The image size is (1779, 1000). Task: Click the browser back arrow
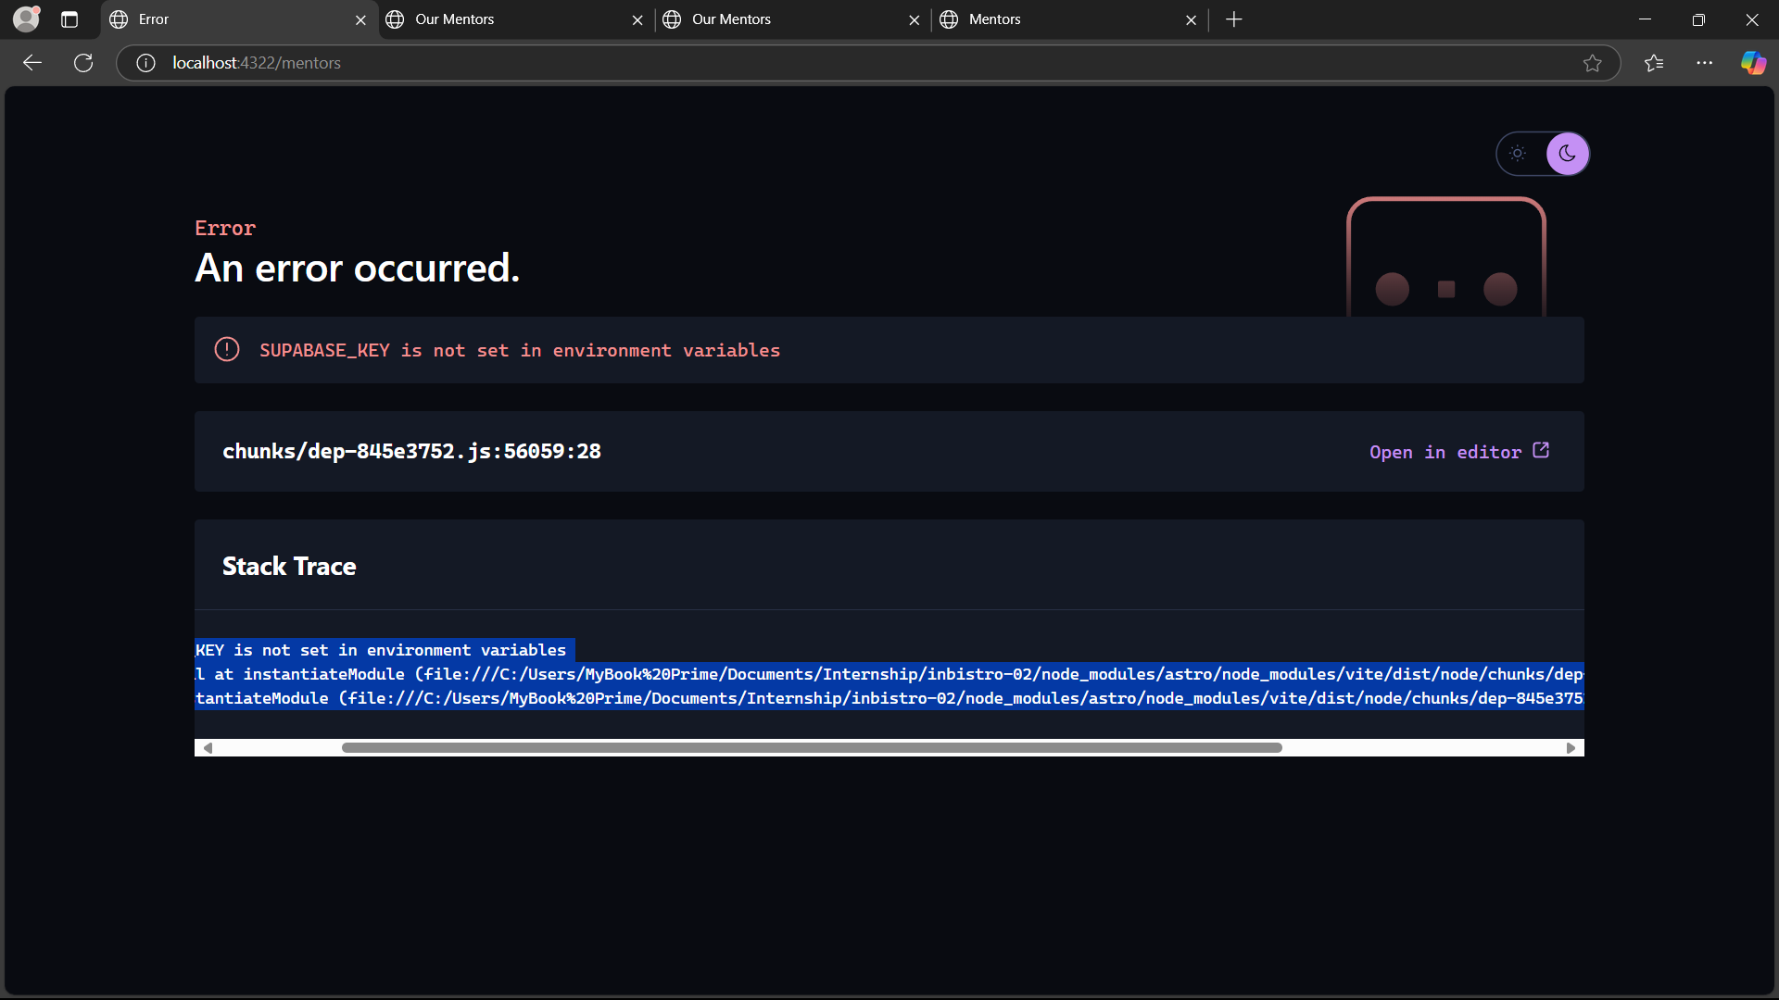pyautogui.click(x=32, y=63)
